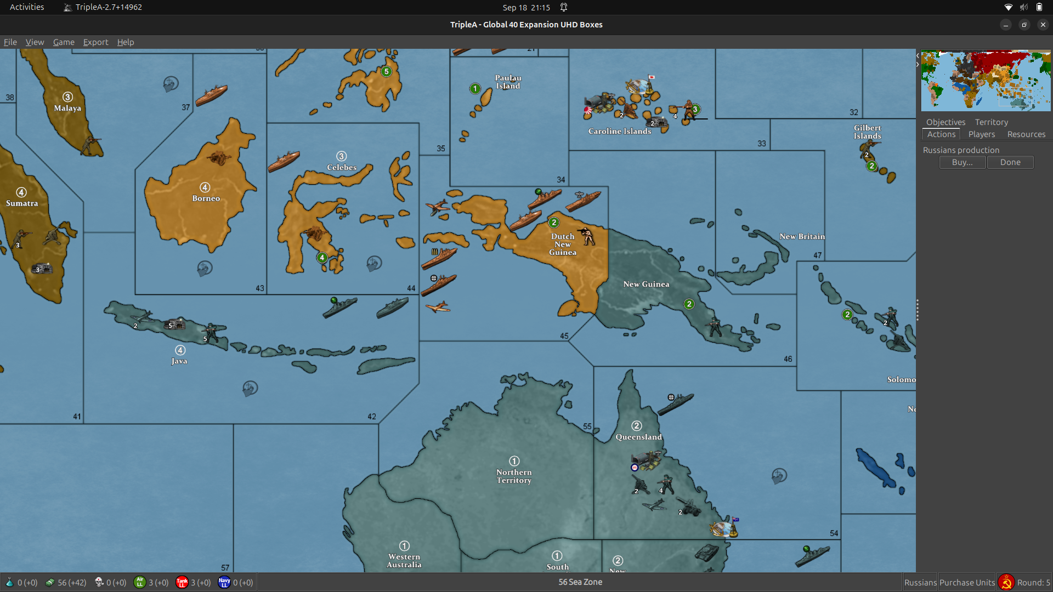Click the Done button

click(x=1010, y=162)
